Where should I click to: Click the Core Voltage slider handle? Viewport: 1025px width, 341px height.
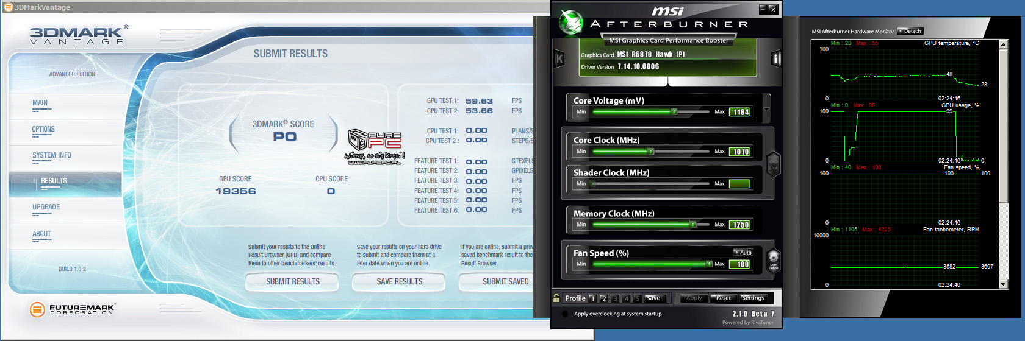coord(674,111)
